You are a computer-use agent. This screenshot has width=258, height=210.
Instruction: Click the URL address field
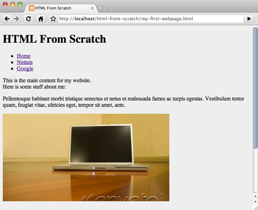(x=151, y=19)
